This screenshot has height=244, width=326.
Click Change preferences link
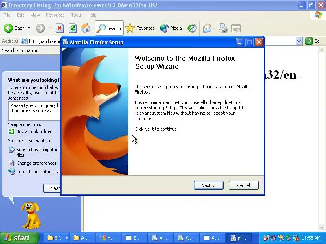pos(36,163)
